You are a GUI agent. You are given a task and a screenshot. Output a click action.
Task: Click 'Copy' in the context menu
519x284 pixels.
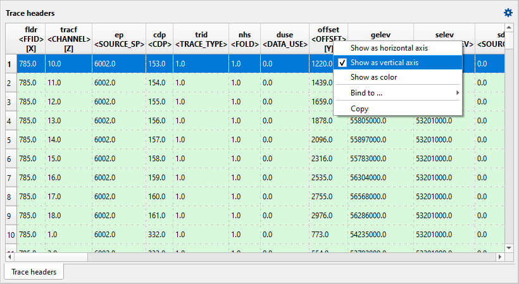pyautogui.click(x=360, y=109)
